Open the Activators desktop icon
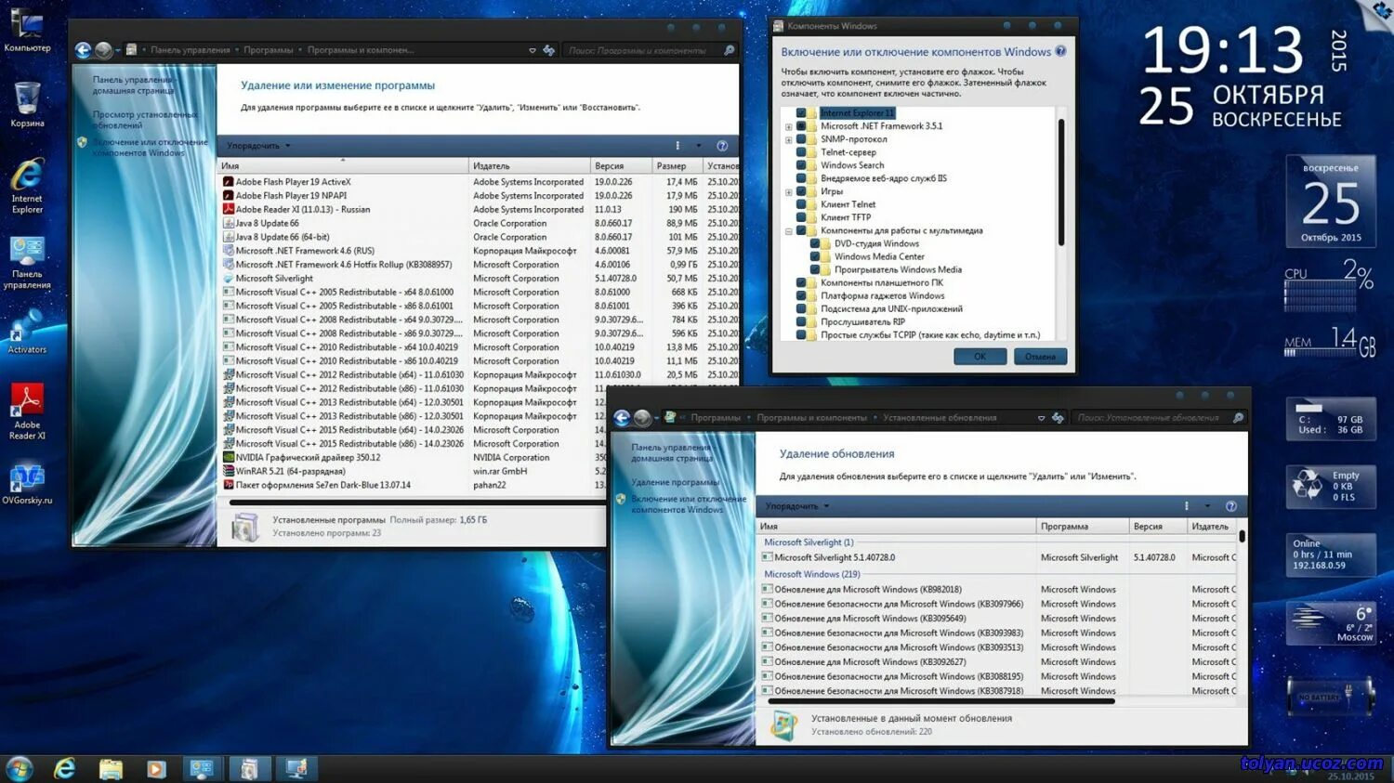 coord(27,332)
